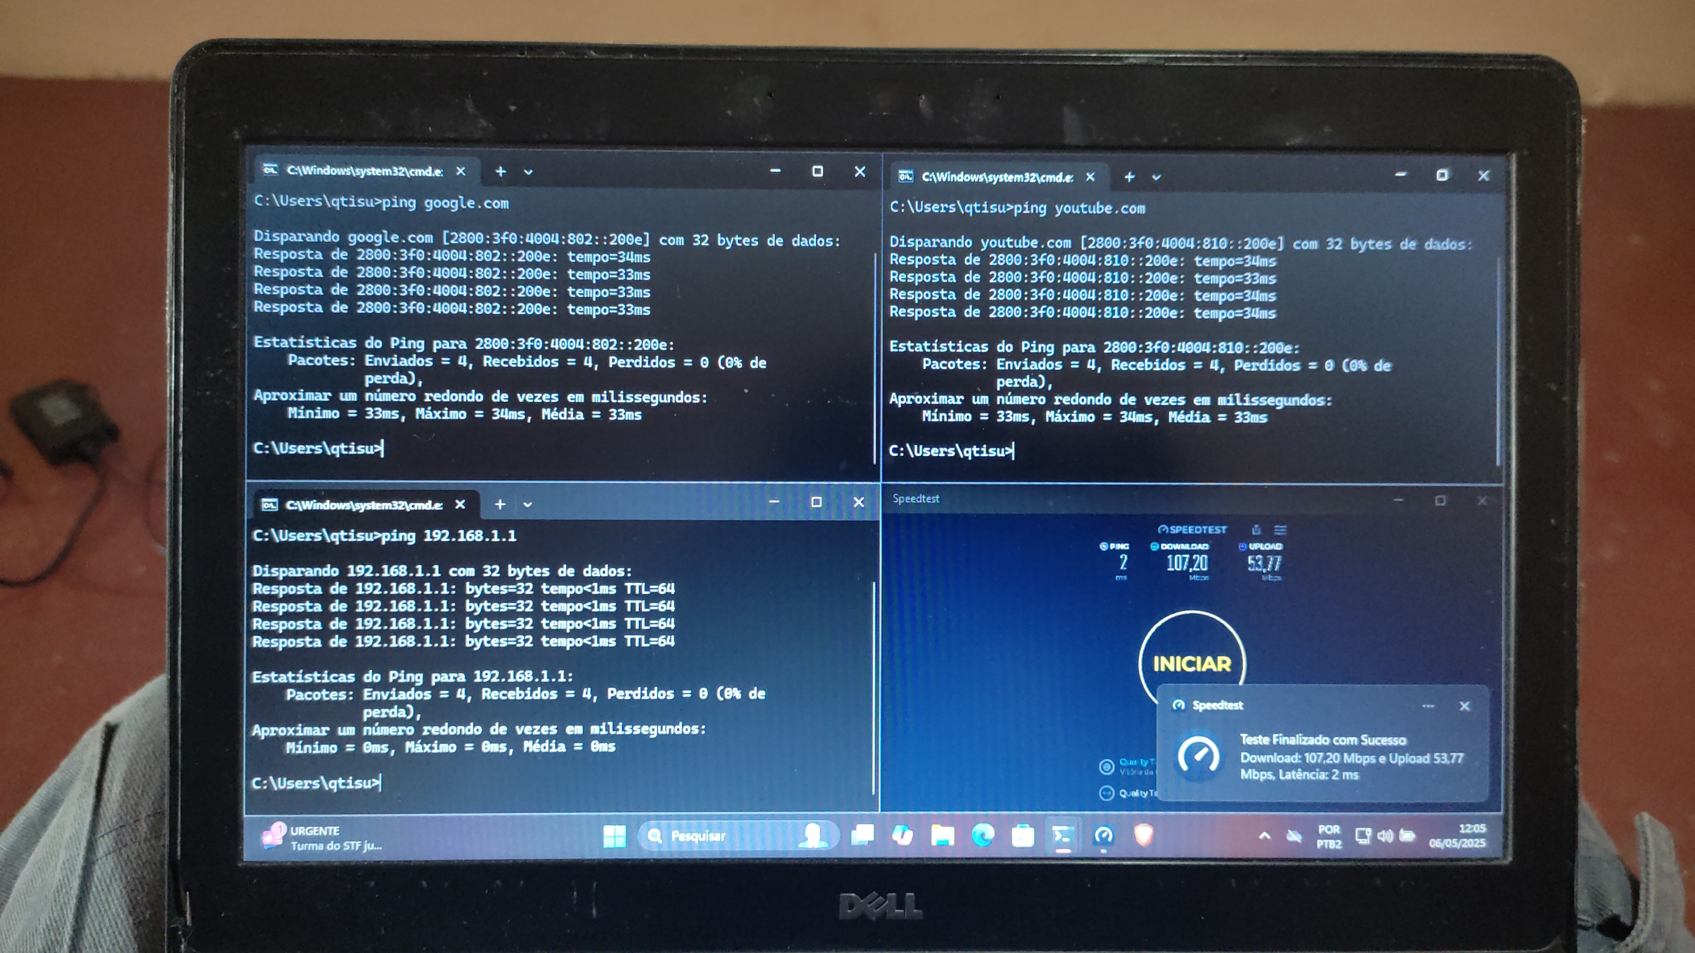Click the volume speaker tray icon
Viewport: 1695px width, 953px height.
pyautogui.click(x=1384, y=836)
